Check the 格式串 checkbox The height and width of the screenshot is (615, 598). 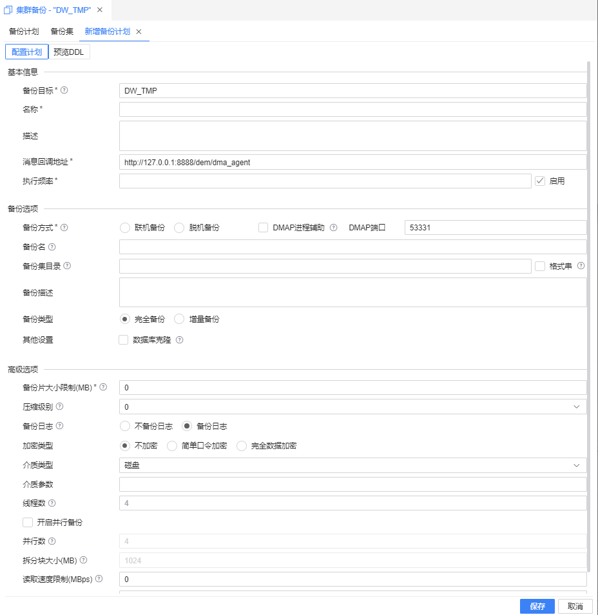[x=540, y=267]
